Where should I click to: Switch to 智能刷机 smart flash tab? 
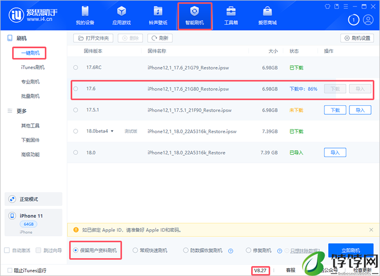[x=195, y=16]
